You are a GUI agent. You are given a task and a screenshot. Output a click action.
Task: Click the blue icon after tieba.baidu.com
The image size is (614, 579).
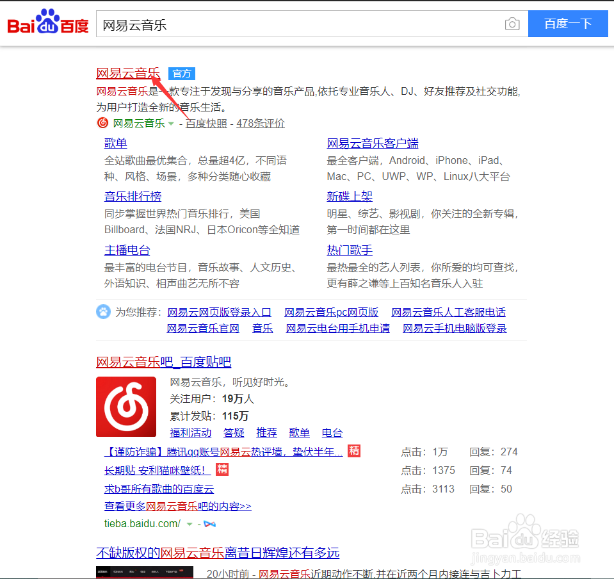tap(209, 524)
